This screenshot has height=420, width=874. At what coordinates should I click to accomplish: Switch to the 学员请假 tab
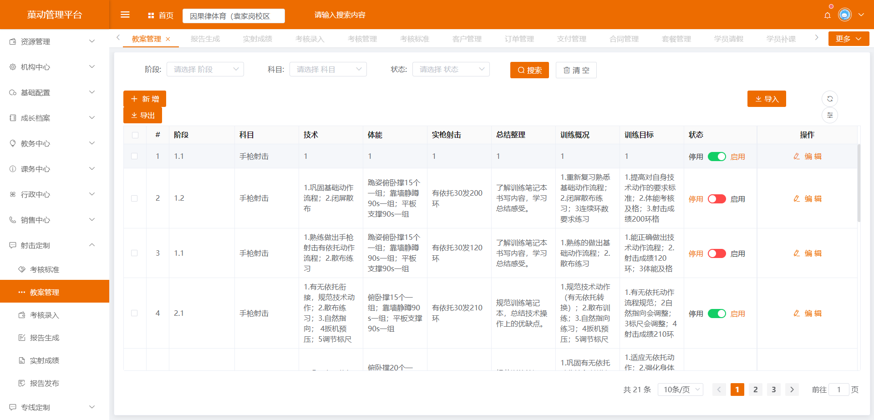(x=729, y=39)
